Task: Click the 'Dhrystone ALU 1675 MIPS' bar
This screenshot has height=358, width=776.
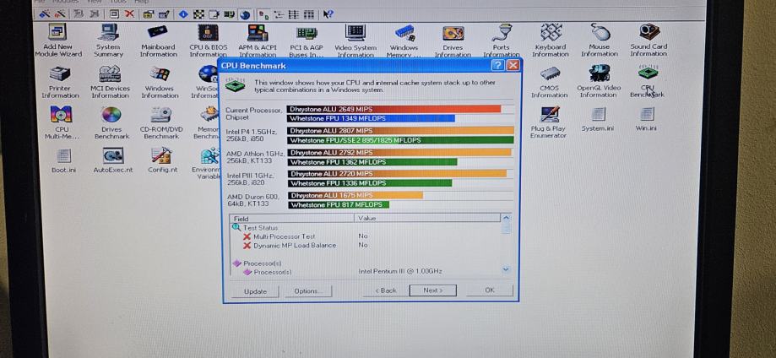Action: point(355,196)
